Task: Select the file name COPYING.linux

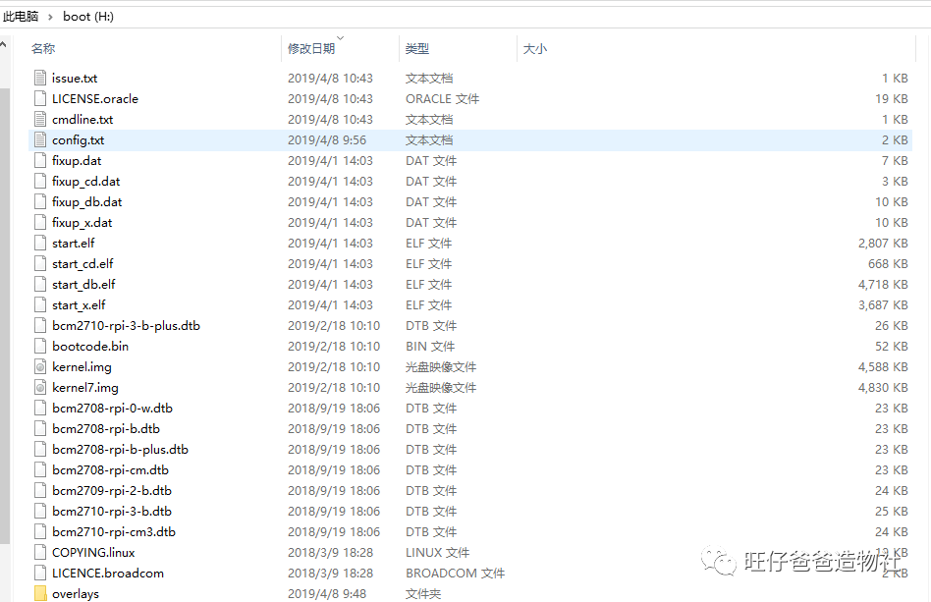Action: click(93, 552)
